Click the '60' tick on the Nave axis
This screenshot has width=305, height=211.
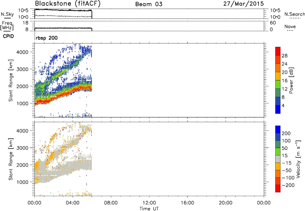coord(273,23)
